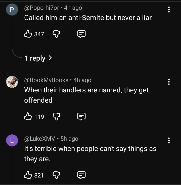181x185 pixels.
Task: Open options menu for BookMyBooks comment
Action: (169, 82)
